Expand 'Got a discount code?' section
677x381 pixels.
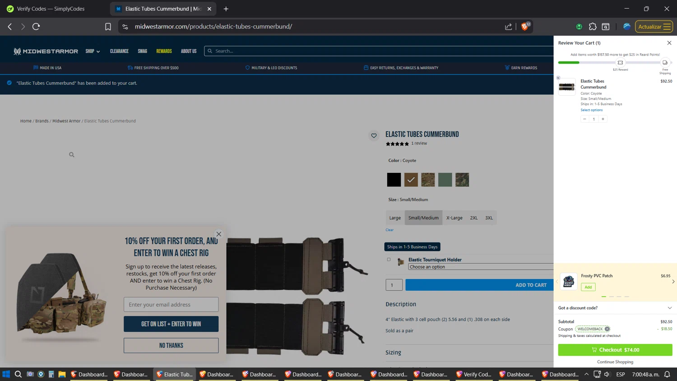point(615,308)
